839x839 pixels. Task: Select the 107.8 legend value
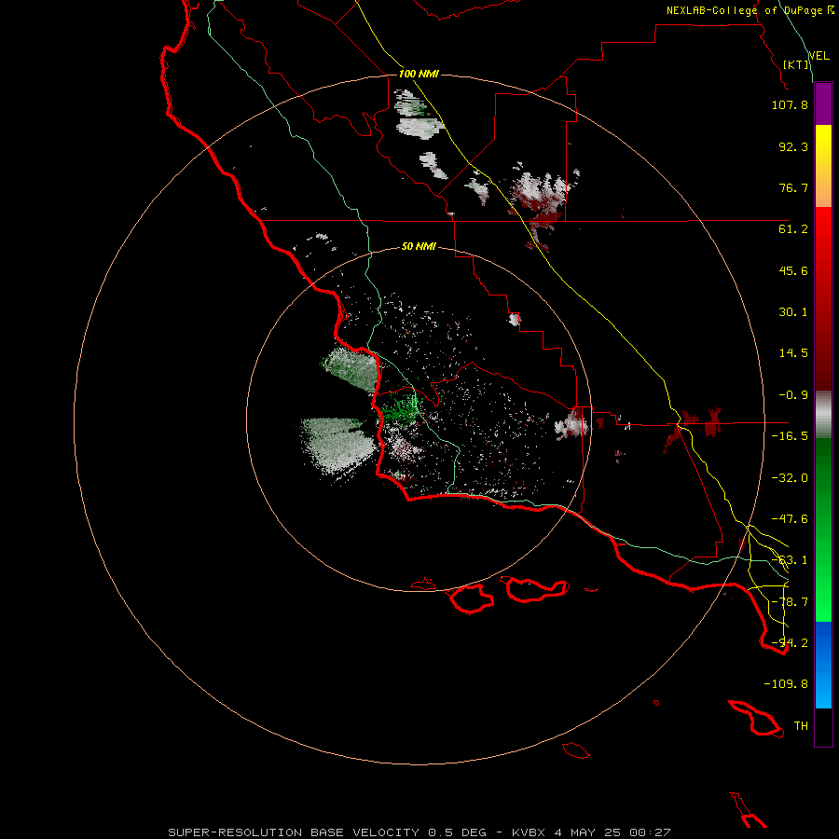click(790, 104)
